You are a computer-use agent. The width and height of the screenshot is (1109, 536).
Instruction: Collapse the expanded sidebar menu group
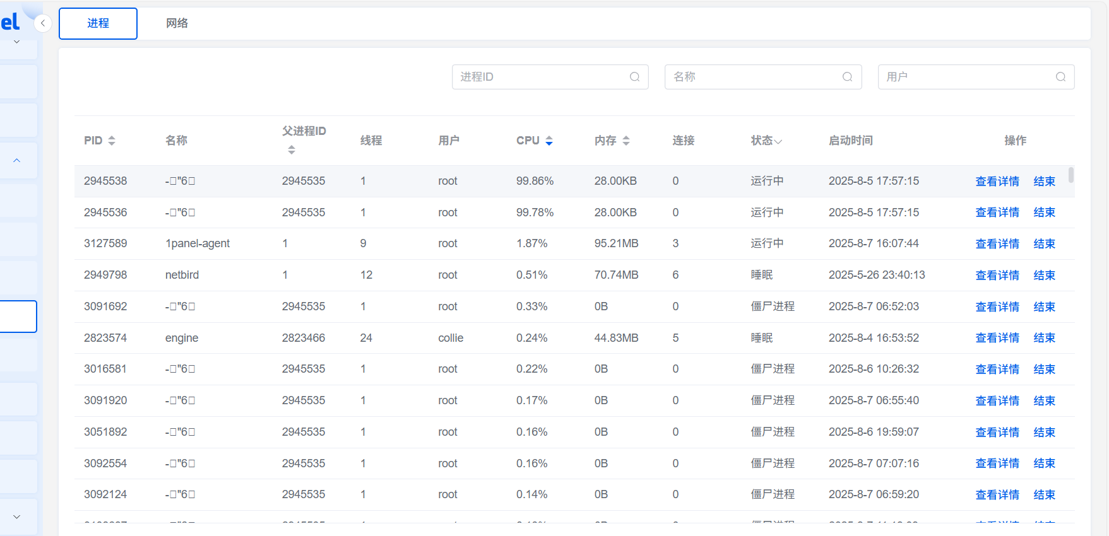coord(17,160)
